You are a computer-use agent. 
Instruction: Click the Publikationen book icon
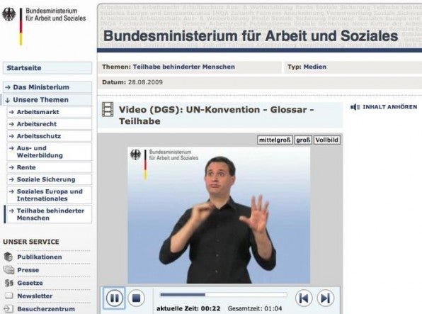point(8,257)
